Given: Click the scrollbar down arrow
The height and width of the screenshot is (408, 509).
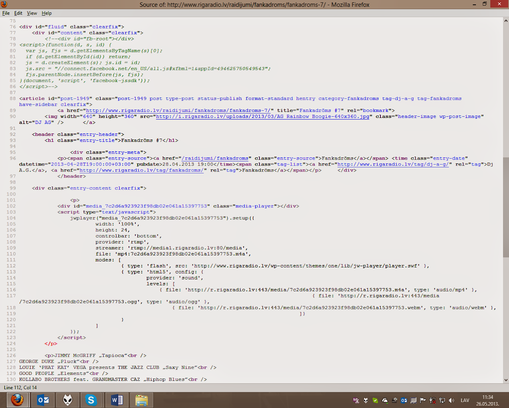Looking at the screenshot, I should 506,380.
